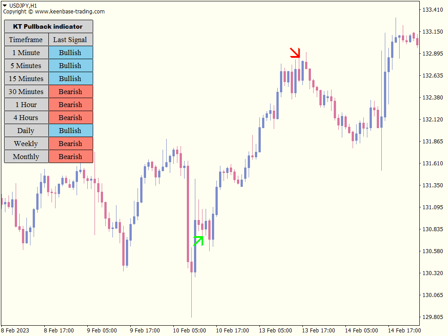Select the 15 Minutes timeframe row

[x=26, y=78]
